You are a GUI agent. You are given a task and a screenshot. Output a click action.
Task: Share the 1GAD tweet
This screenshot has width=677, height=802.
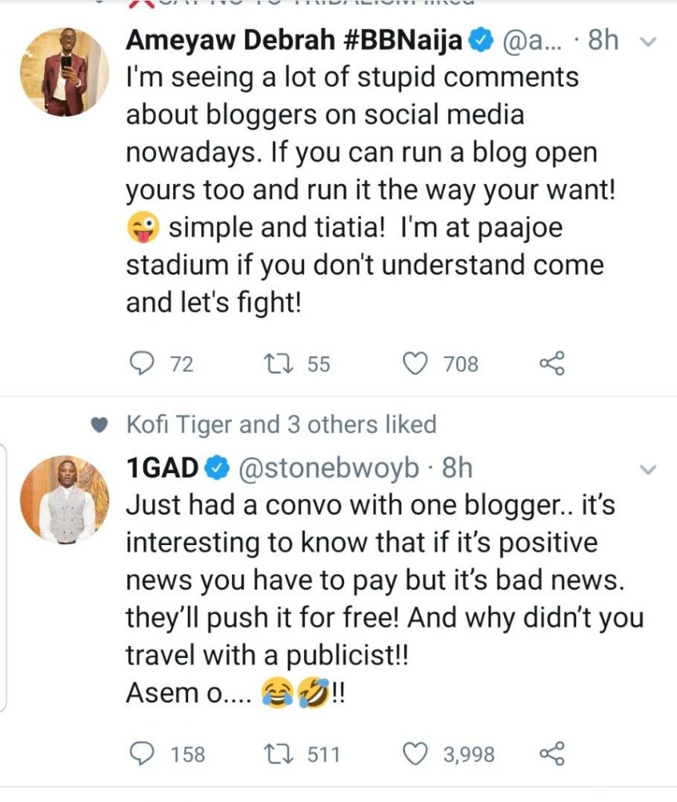click(552, 753)
